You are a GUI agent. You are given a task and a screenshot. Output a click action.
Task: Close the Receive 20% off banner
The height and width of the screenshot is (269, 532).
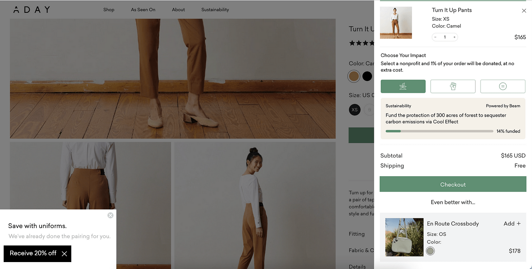(64, 254)
